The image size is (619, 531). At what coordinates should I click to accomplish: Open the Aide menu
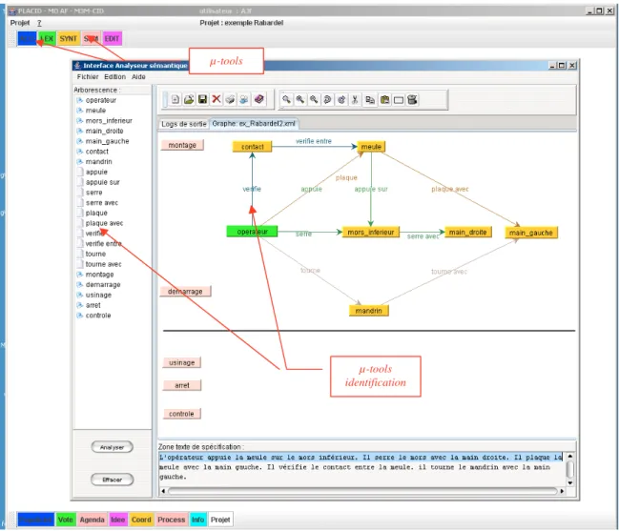point(138,77)
